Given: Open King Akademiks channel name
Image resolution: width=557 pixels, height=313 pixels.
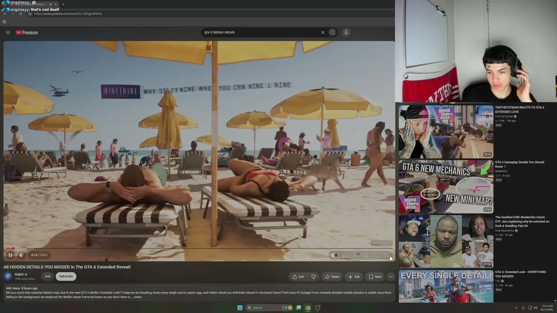Looking at the screenshot, I should click(505, 230).
